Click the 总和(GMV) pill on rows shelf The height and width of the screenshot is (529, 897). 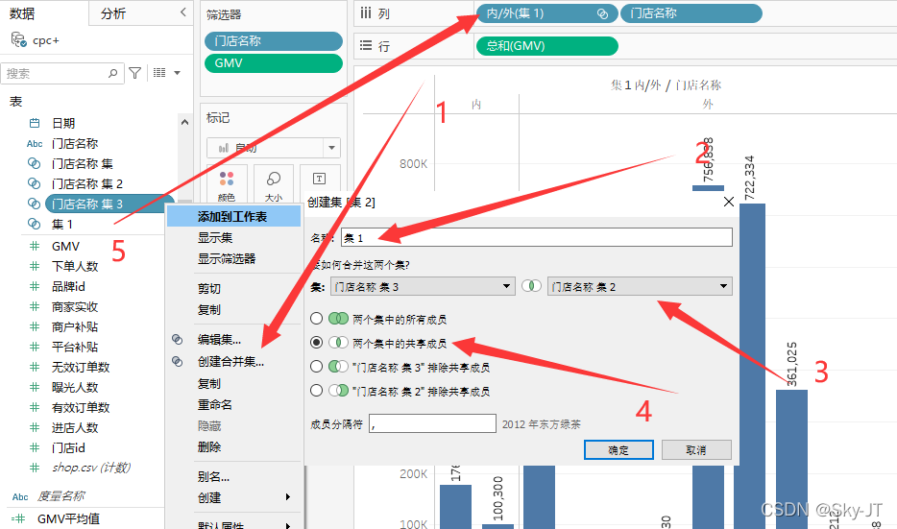tap(546, 46)
